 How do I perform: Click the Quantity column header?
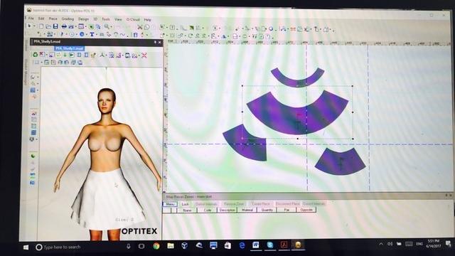tap(267, 210)
